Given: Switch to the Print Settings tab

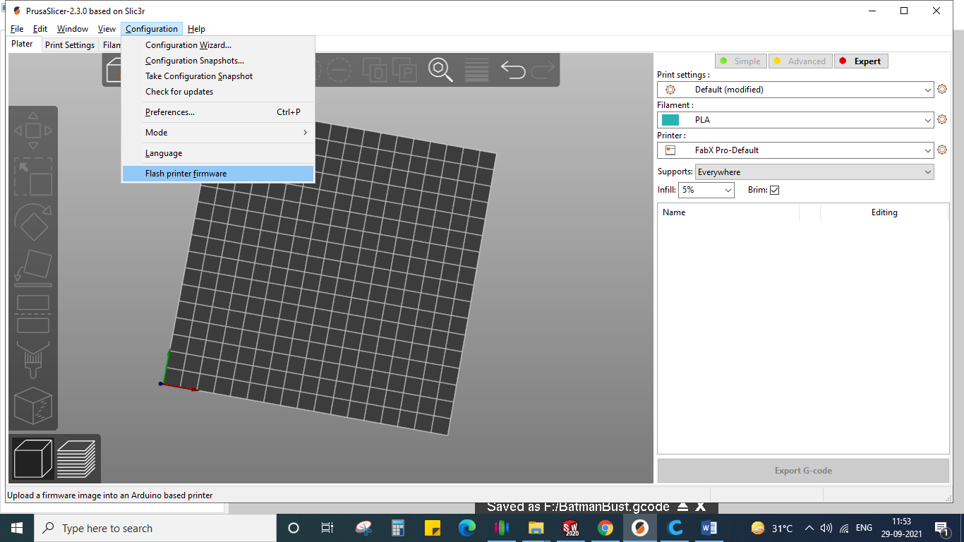Looking at the screenshot, I should (70, 45).
